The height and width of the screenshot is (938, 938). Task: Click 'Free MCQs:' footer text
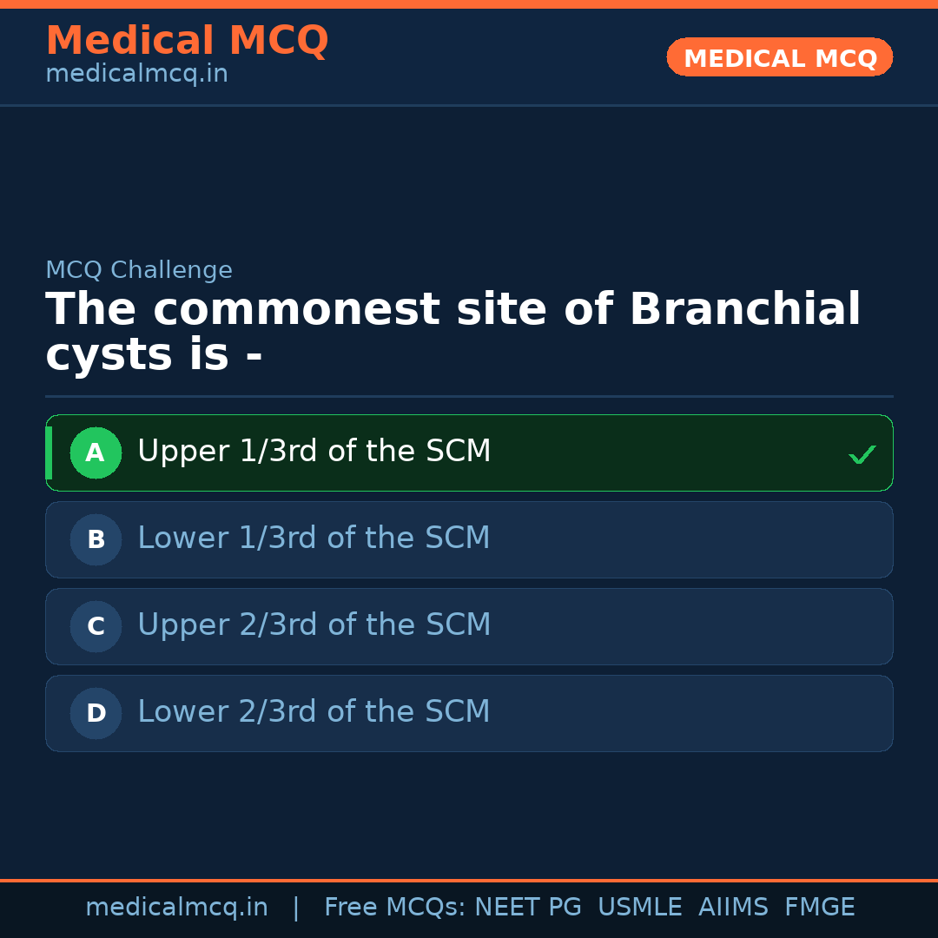coord(395,908)
